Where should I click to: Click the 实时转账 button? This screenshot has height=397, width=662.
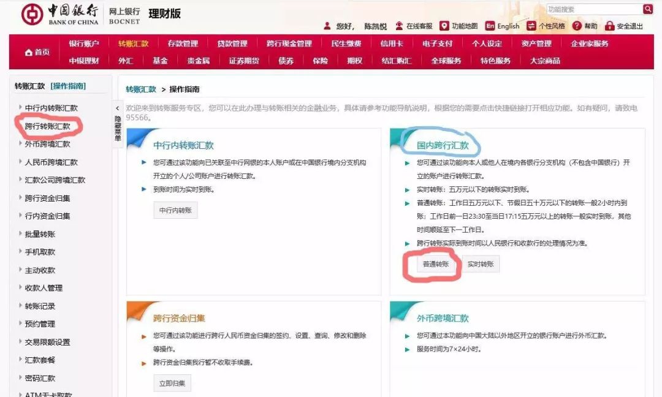tap(481, 264)
